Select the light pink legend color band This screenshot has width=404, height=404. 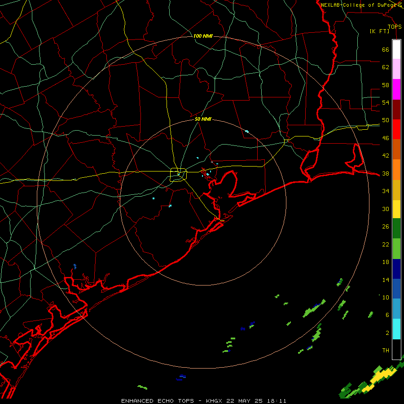tap(396, 69)
